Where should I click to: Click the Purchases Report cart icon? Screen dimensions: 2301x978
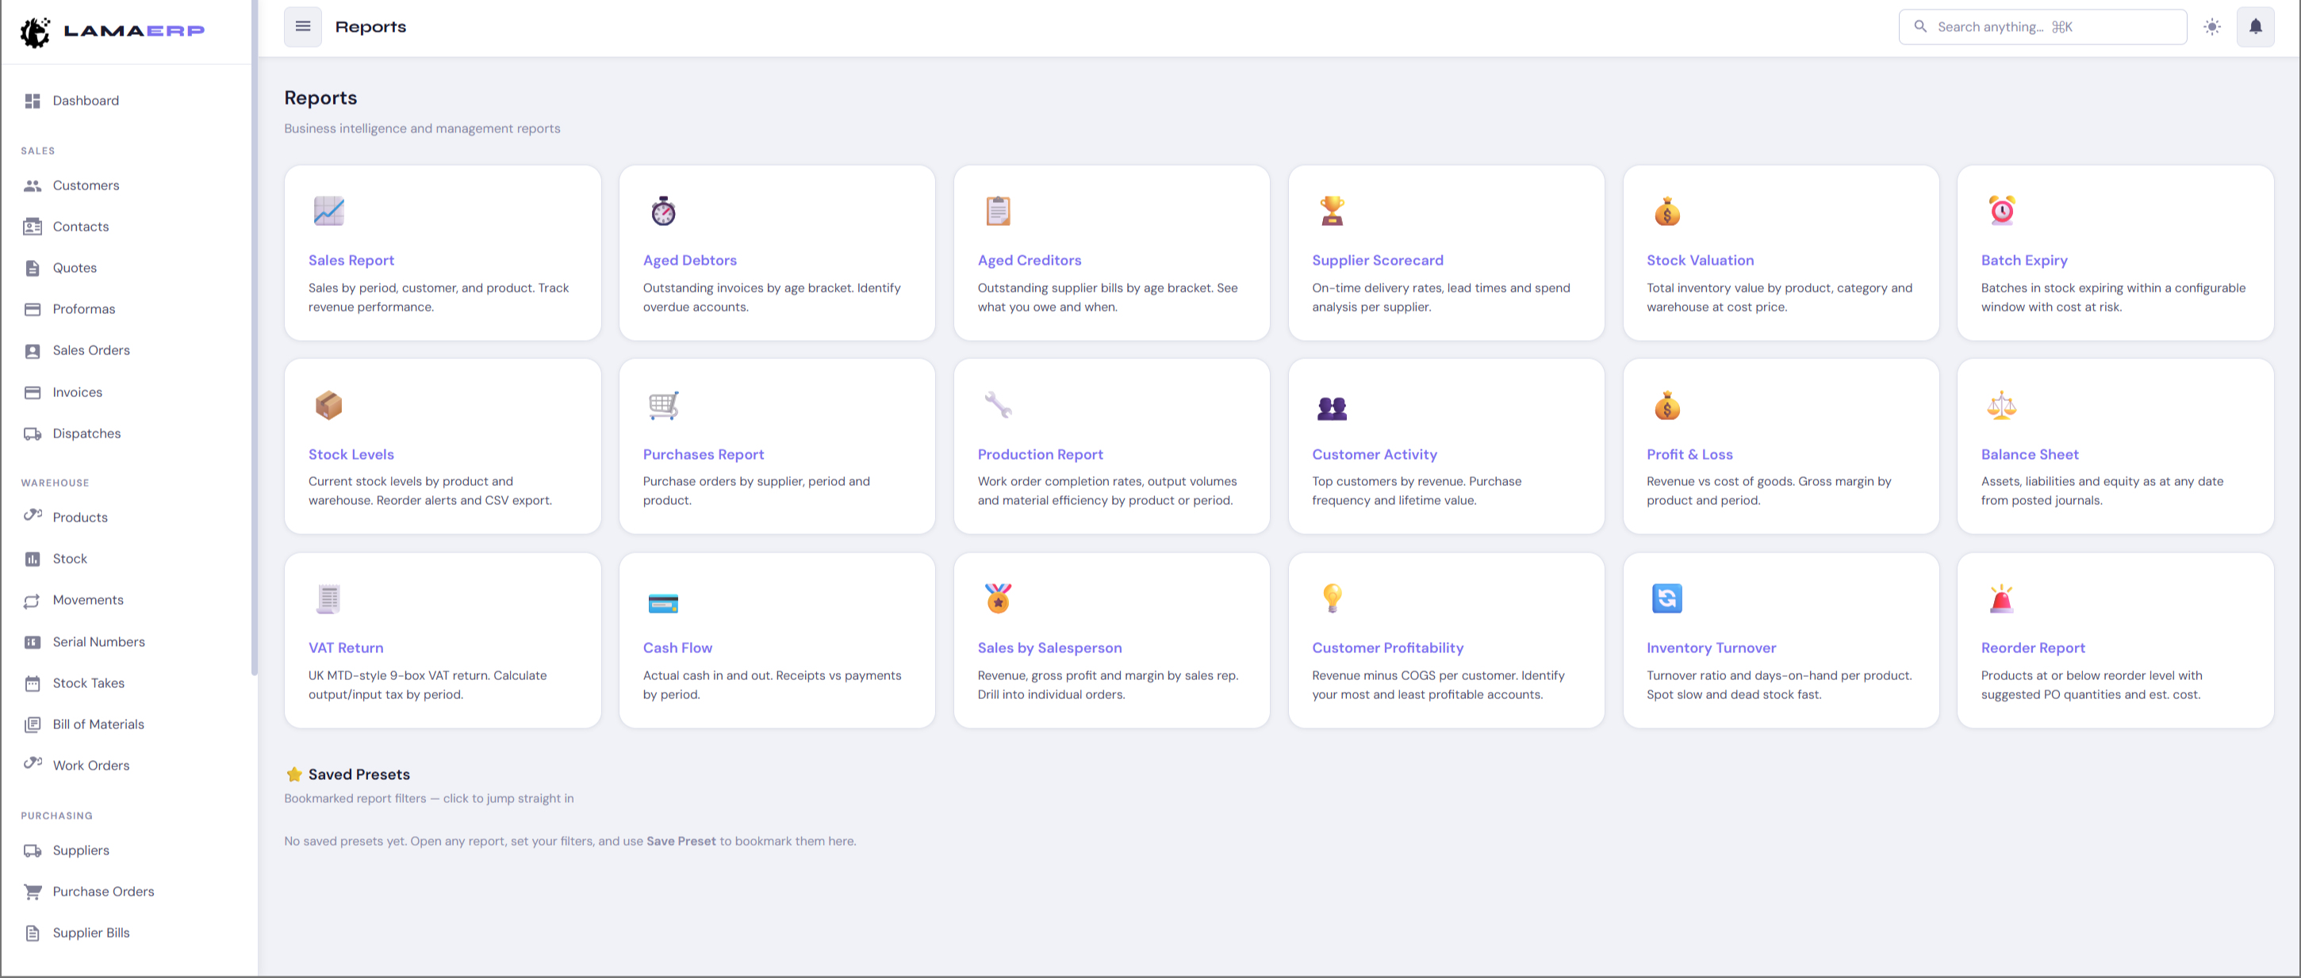pos(663,404)
